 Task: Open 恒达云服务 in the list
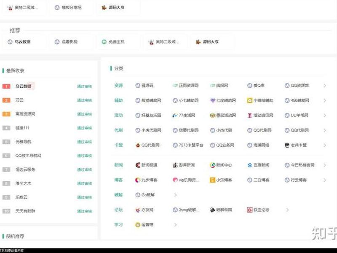tap(25, 170)
